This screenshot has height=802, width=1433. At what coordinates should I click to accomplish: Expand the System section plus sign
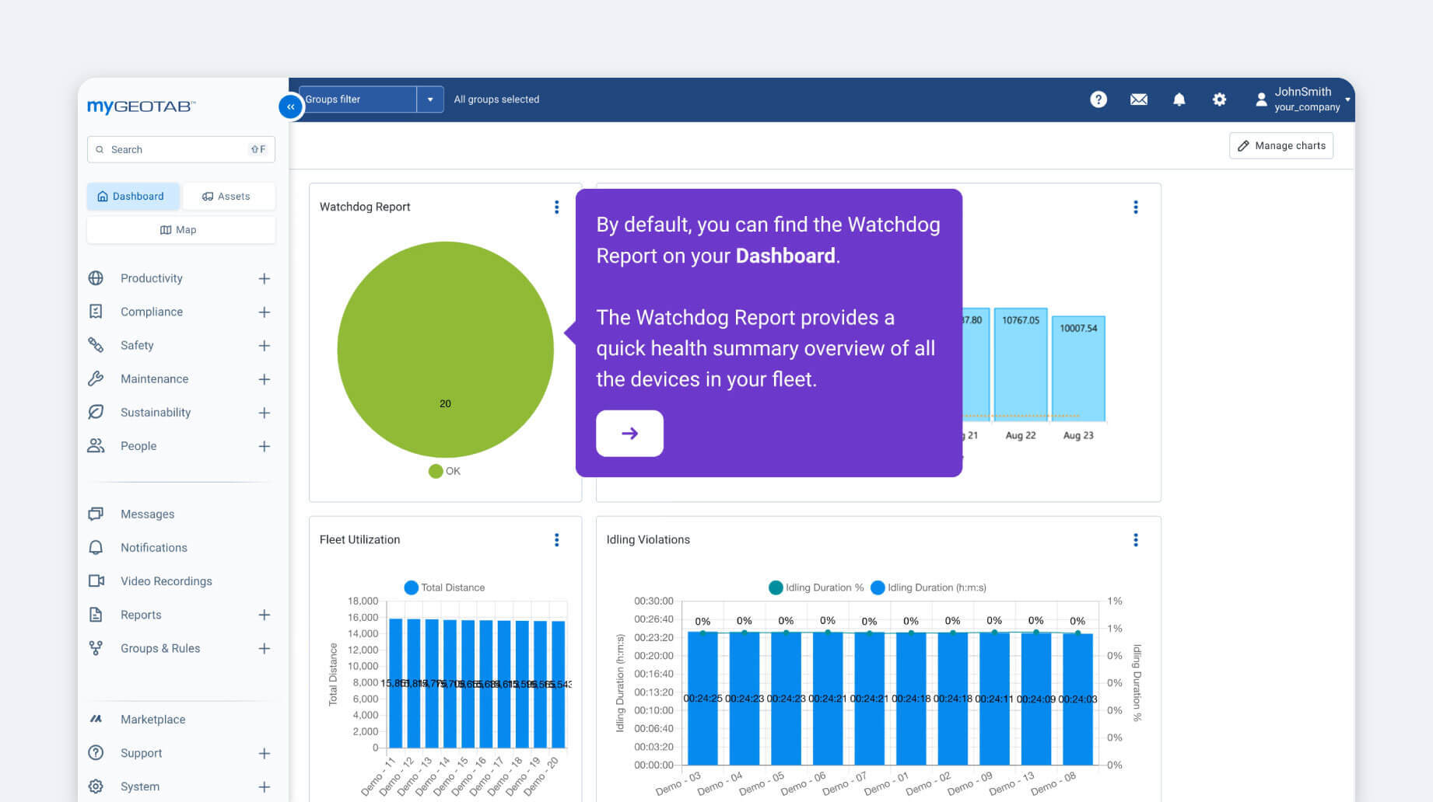[x=265, y=786]
